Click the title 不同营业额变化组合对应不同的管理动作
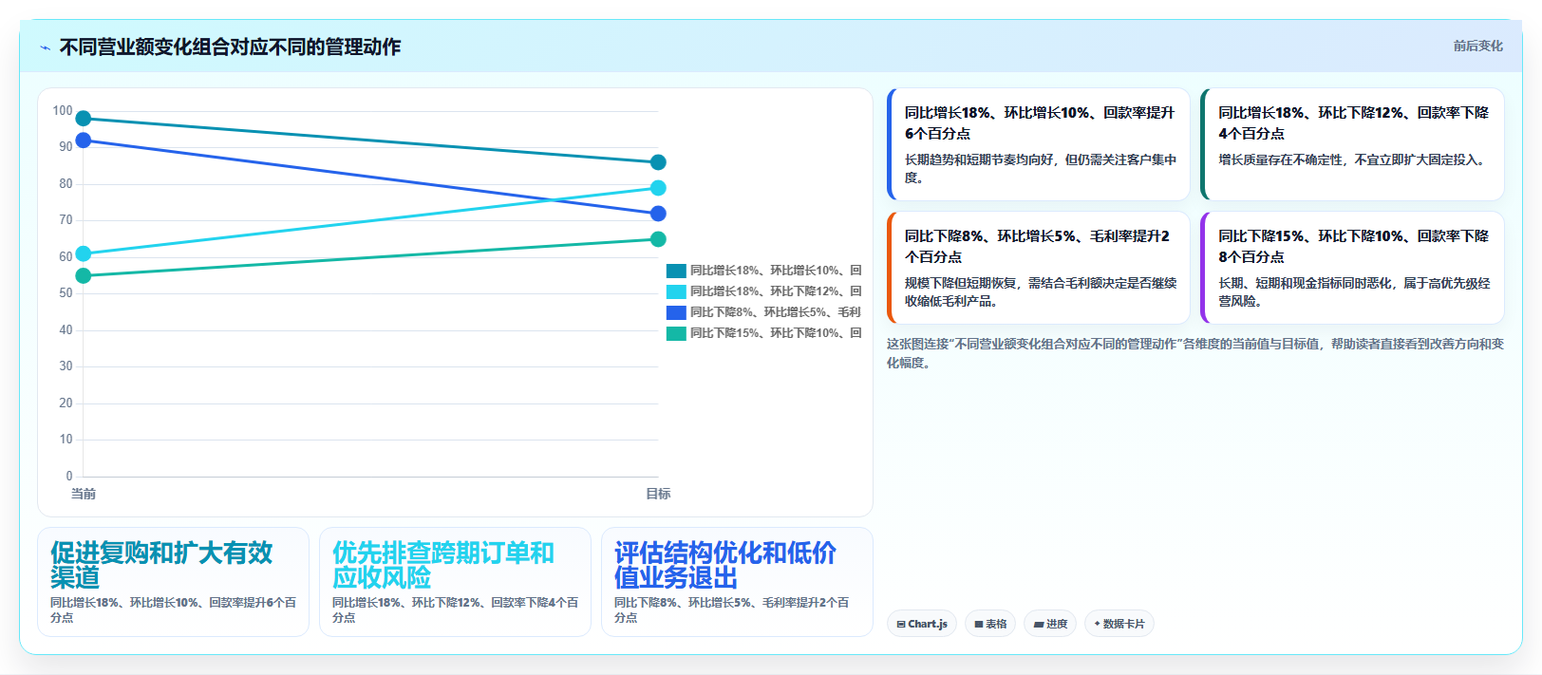The image size is (1542, 675). click(x=230, y=47)
